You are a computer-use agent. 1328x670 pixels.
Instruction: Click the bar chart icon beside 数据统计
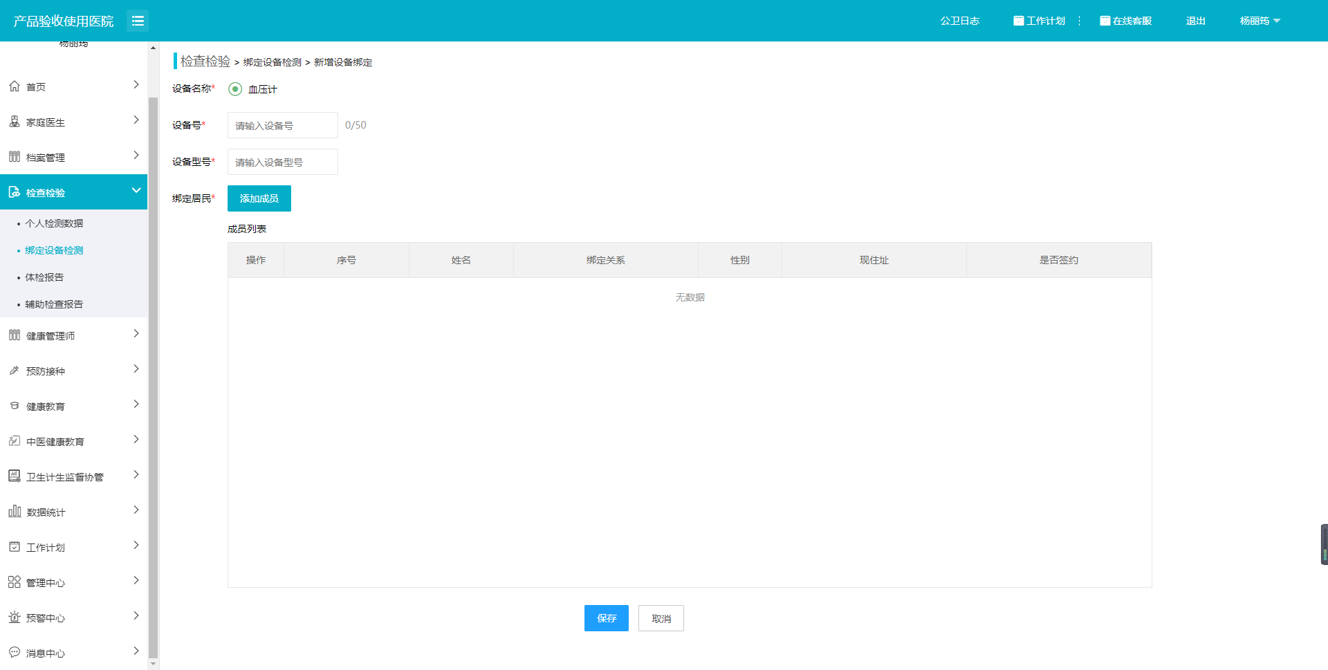point(15,512)
